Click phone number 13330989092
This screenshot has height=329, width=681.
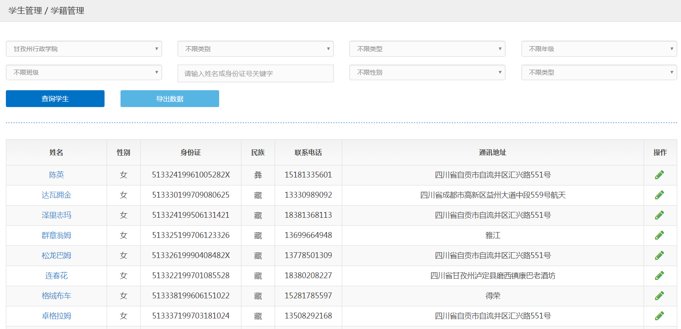tap(308, 195)
